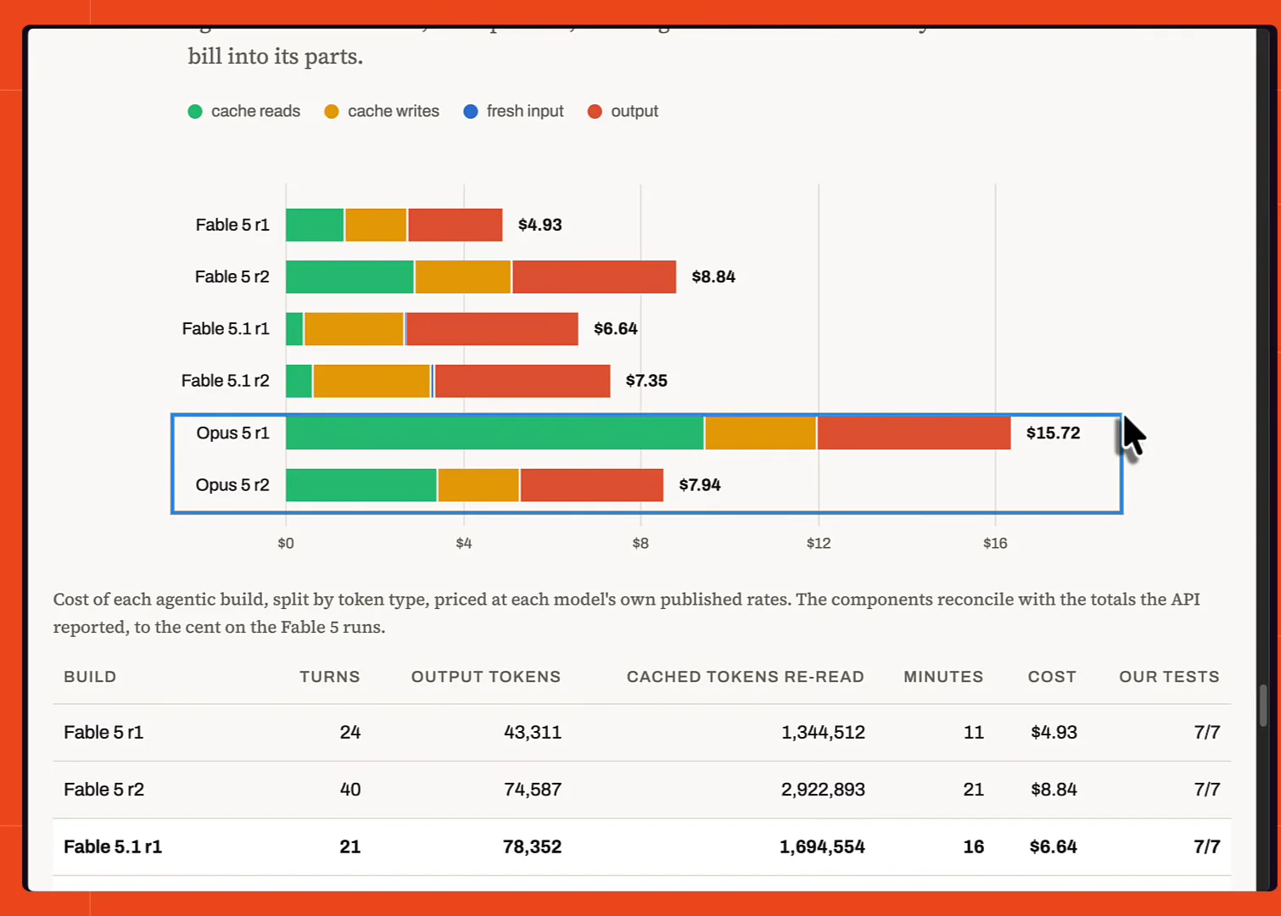Select the orange segment of Fable 5.1 r2 bar
Viewport: 1281px width, 916px height.
point(372,381)
